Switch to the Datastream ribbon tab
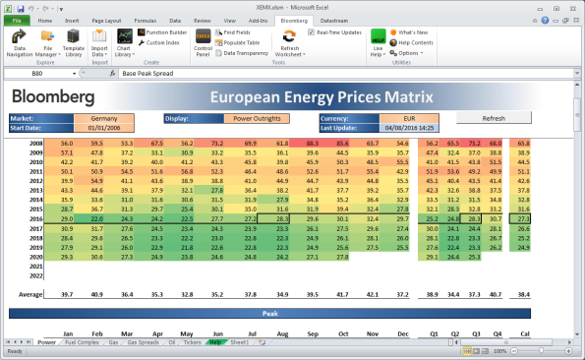Screen dimensions: 585x360 coord(334,21)
